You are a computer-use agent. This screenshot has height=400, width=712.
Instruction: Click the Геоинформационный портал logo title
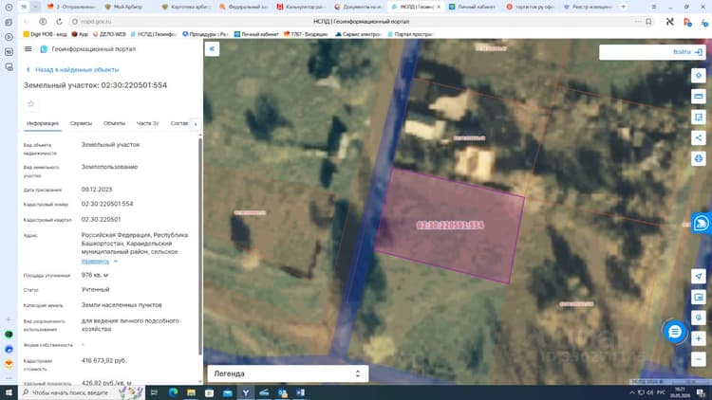(88, 49)
